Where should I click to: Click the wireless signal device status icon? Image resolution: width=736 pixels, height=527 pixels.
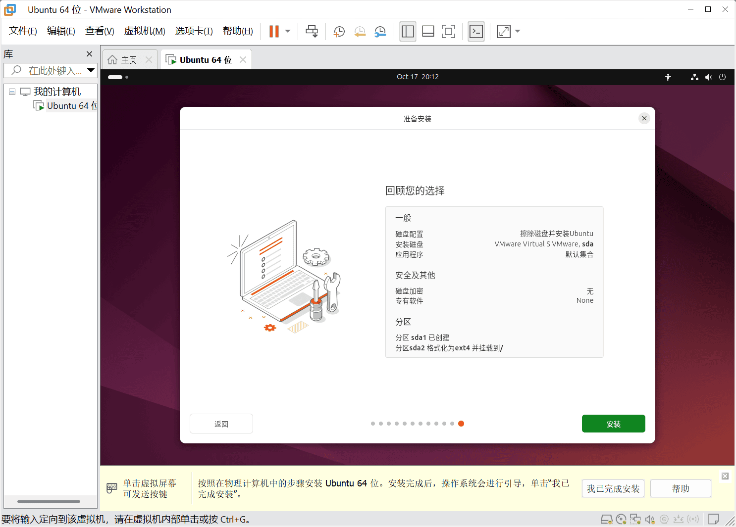point(693,520)
